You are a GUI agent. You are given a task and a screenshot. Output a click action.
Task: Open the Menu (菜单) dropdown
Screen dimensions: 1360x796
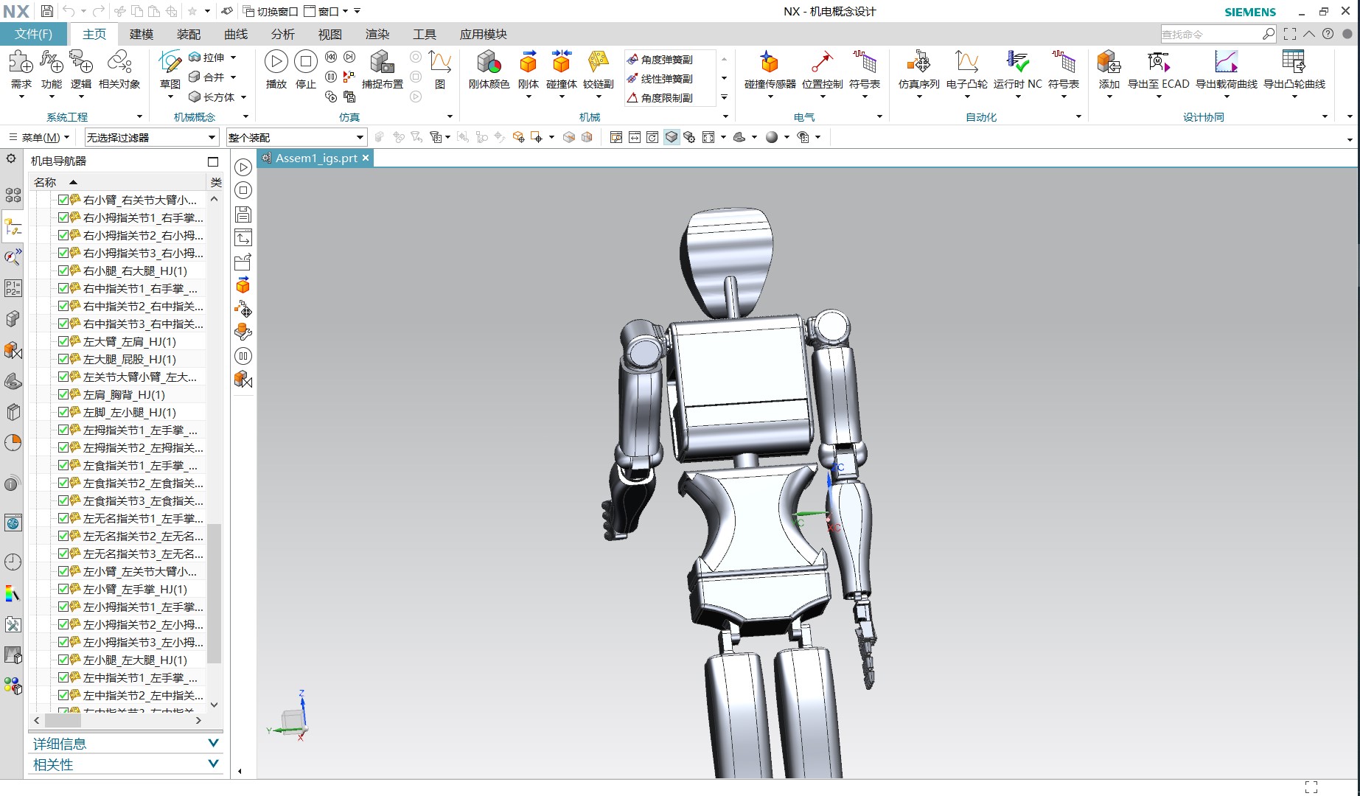39,137
